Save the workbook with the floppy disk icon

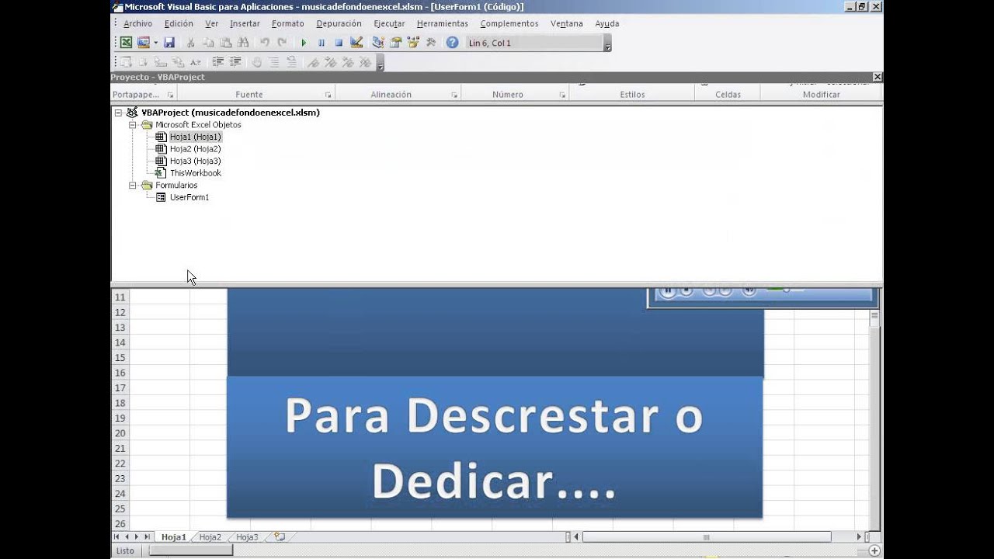click(169, 43)
